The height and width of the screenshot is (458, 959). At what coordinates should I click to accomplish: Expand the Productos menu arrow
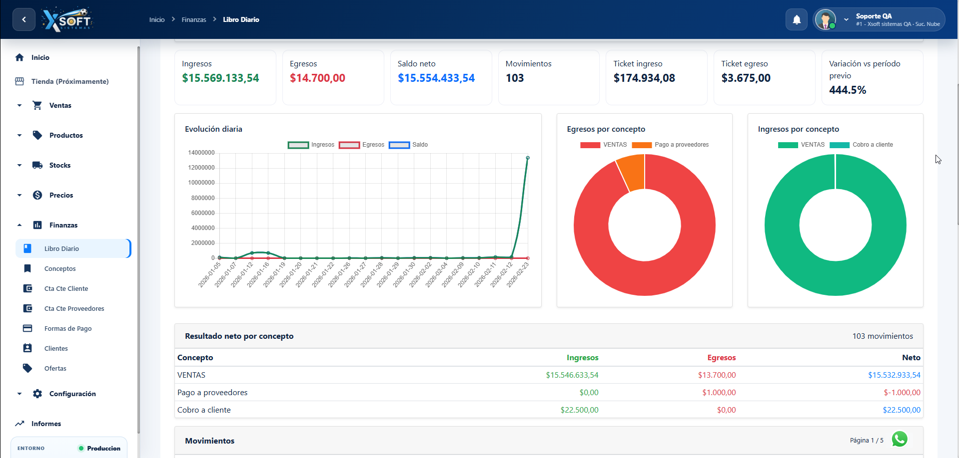pyautogui.click(x=19, y=135)
